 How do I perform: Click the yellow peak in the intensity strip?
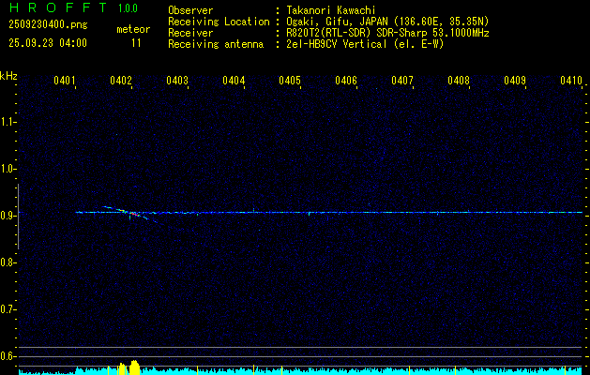pos(131,367)
